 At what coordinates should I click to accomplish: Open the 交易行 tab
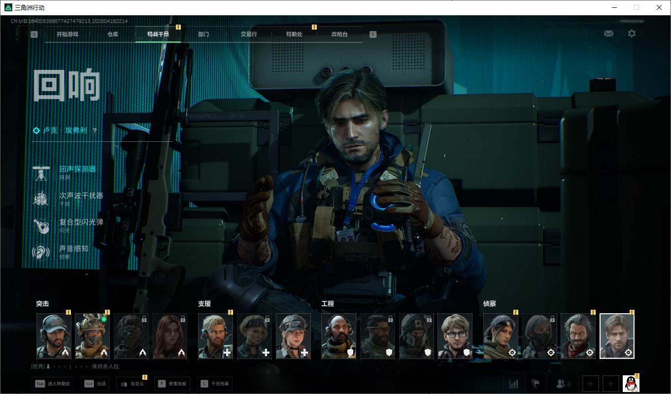coord(249,34)
